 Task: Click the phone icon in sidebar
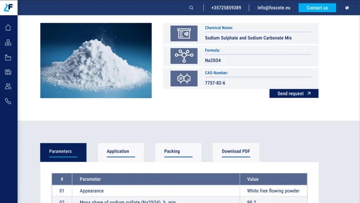point(8,101)
